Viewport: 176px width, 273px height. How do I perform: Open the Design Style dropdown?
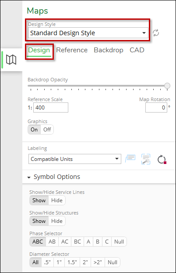(88, 33)
